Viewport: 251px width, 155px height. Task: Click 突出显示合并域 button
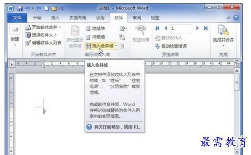coord(75,36)
